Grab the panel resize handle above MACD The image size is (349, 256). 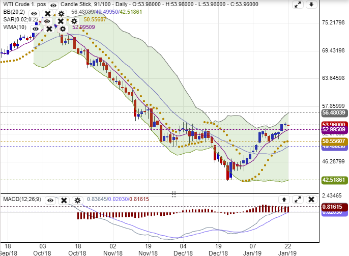click(174, 194)
